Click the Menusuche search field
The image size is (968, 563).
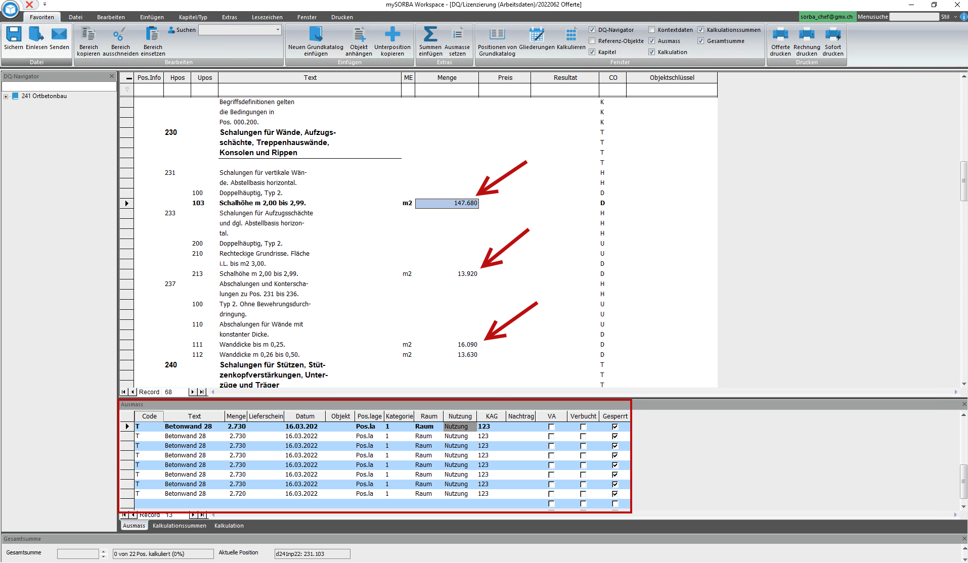pyautogui.click(x=913, y=17)
